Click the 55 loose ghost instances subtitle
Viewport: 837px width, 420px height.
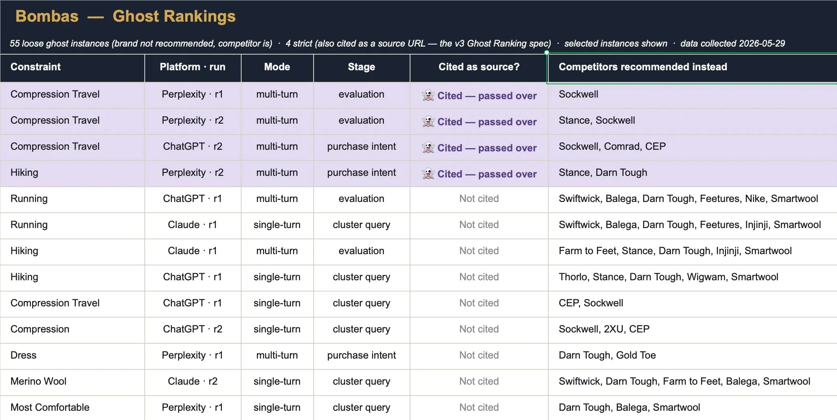[x=397, y=43]
